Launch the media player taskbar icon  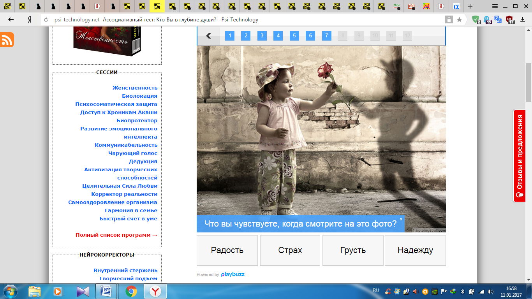[58, 291]
